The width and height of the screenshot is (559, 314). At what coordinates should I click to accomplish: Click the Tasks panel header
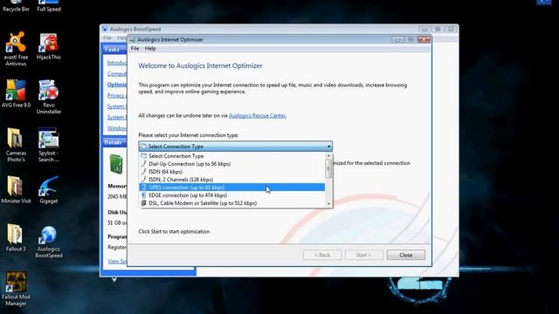pyautogui.click(x=114, y=50)
